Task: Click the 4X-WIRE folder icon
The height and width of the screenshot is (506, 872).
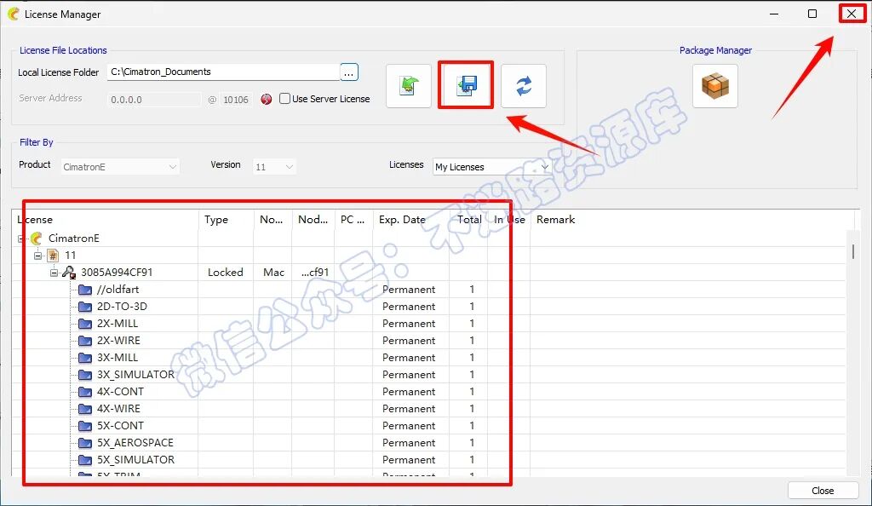Action: point(85,409)
